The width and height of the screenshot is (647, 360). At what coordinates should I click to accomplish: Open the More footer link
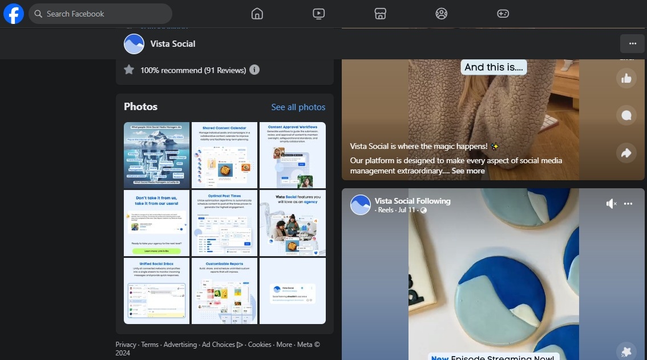point(284,345)
